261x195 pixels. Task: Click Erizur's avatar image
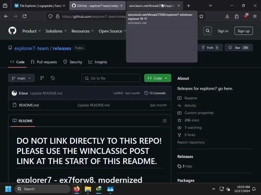click(14, 93)
